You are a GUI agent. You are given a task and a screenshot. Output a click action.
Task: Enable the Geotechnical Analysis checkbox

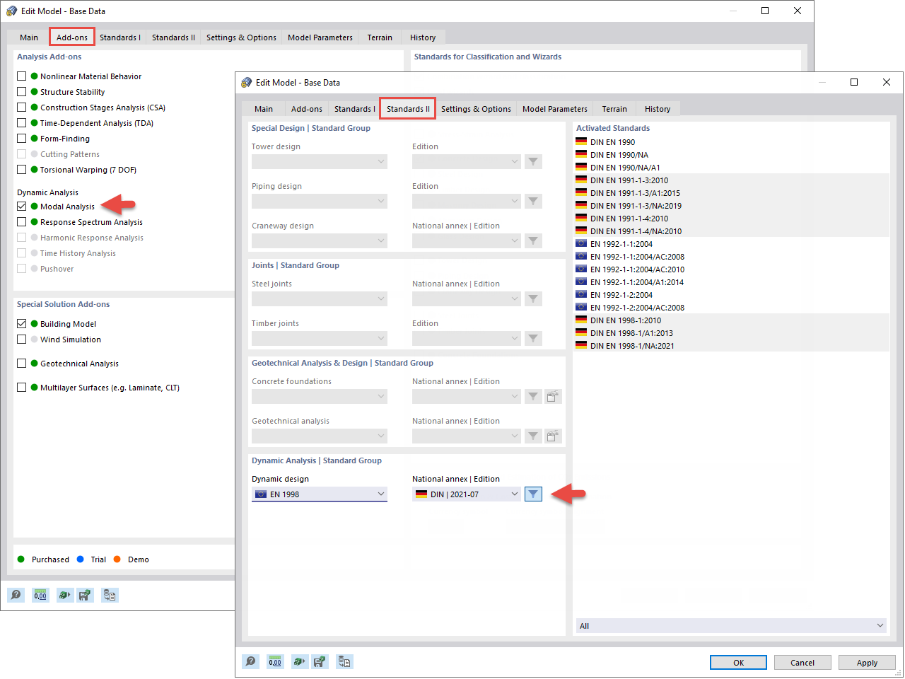22,364
